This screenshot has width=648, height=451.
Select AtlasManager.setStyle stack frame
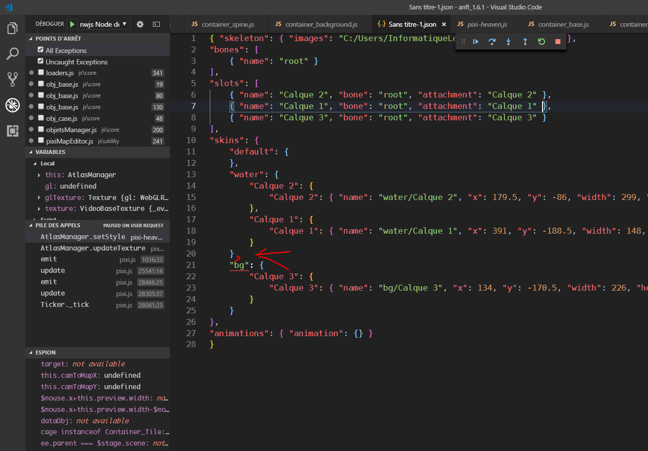98,237
